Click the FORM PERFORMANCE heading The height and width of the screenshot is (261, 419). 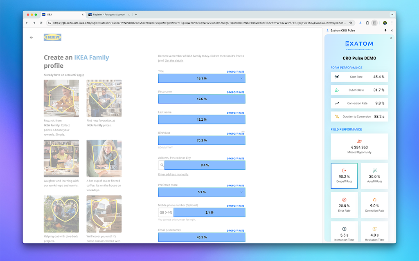(x=346, y=68)
